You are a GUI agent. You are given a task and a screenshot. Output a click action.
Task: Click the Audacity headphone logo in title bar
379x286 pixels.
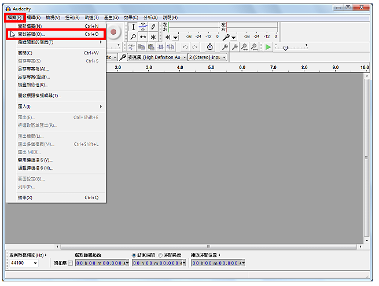[x=8, y=9]
